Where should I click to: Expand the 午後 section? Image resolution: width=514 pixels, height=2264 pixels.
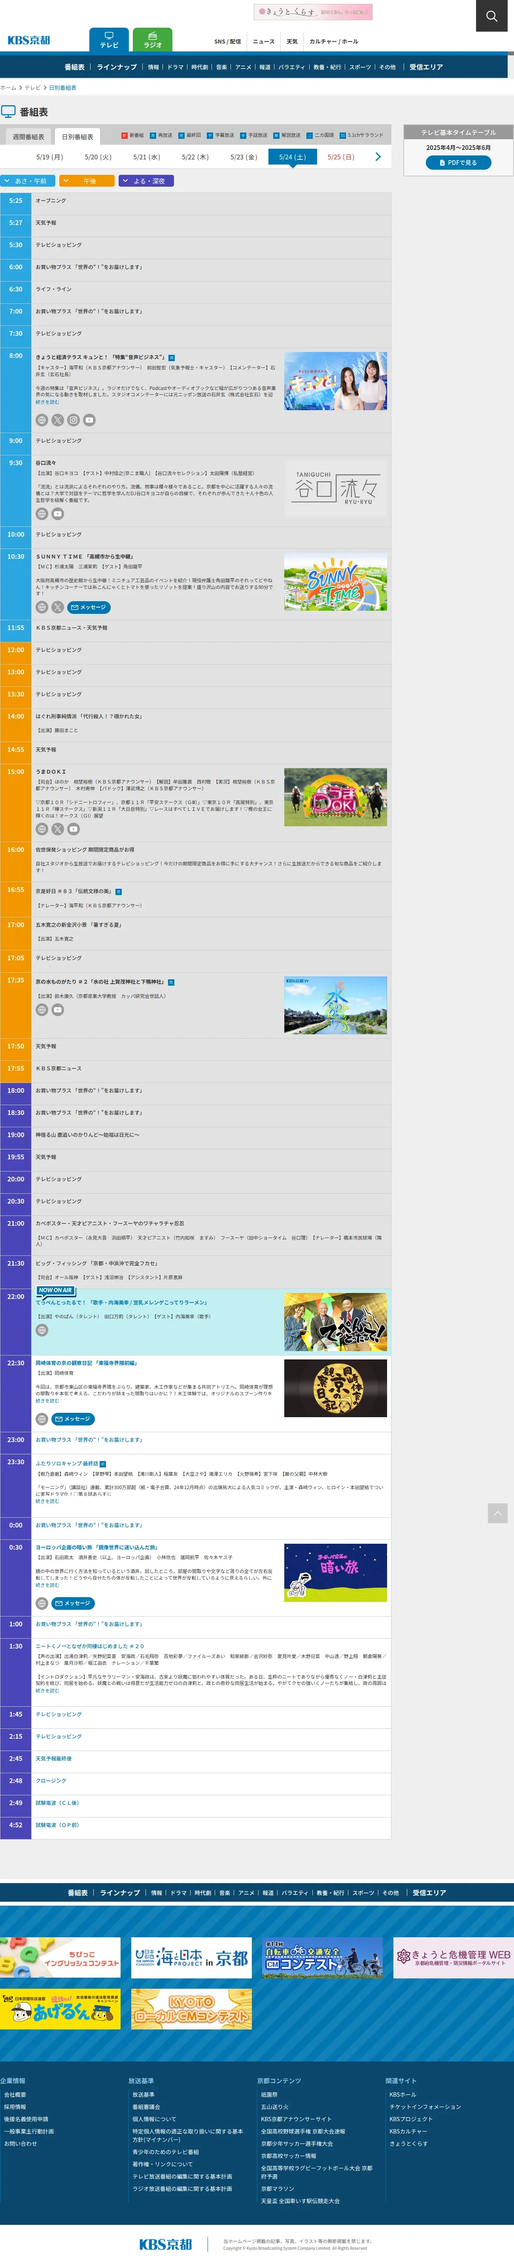(87, 181)
